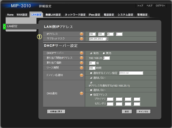Select 通知するドメイン指定 radio button
The height and width of the screenshot is (128, 172).
[91, 73]
